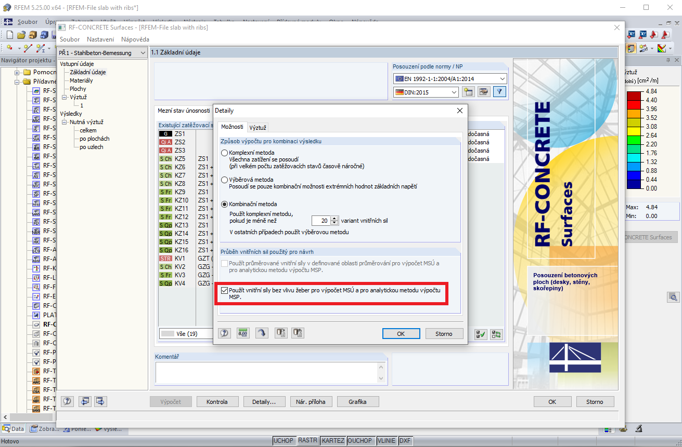Click the zoom magnifier icon on right edge
This screenshot has height=447, width=682.
tap(673, 297)
